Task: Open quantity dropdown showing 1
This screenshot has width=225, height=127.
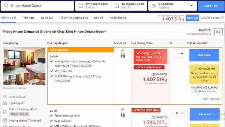Action: pyautogui.click(x=178, y=54)
